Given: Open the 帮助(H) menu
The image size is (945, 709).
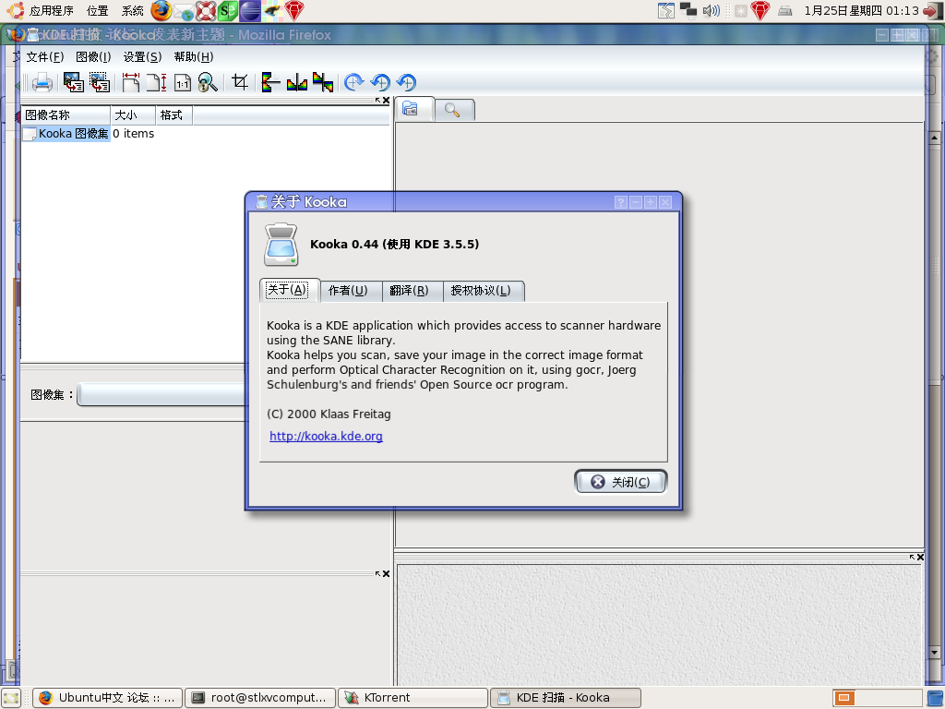Looking at the screenshot, I should tap(194, 56).
